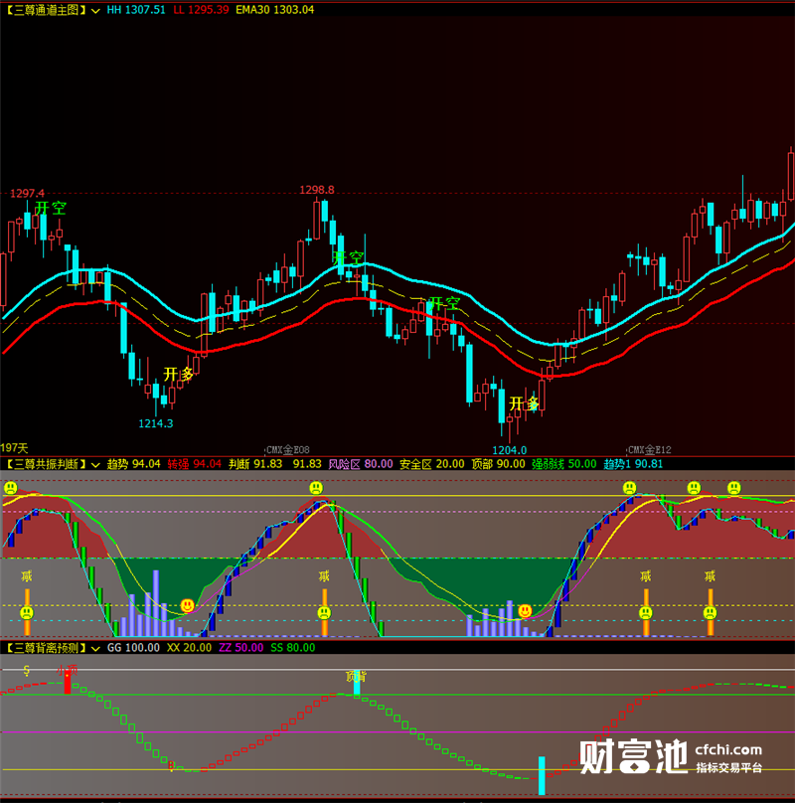This screenshot has height=803, width=795.
Task: Click the 趋势 94.04 readout
Action: [133, 464]
